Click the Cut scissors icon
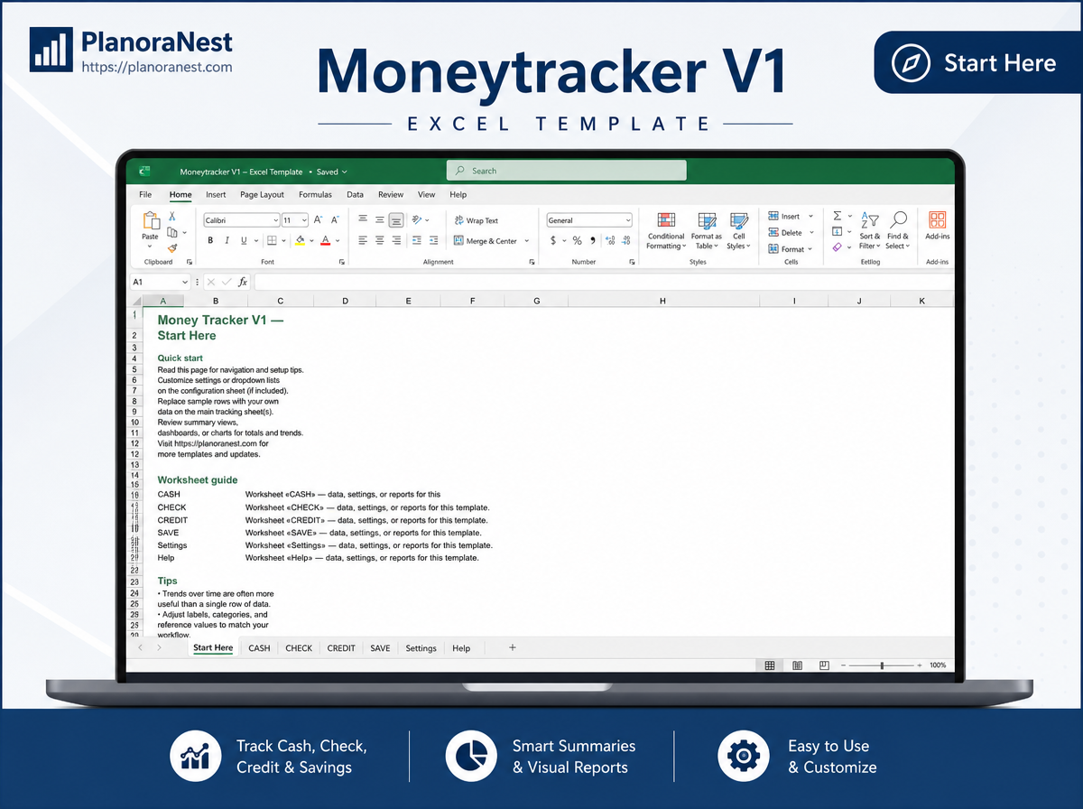The image size is (1083, 809). point(172,217)
